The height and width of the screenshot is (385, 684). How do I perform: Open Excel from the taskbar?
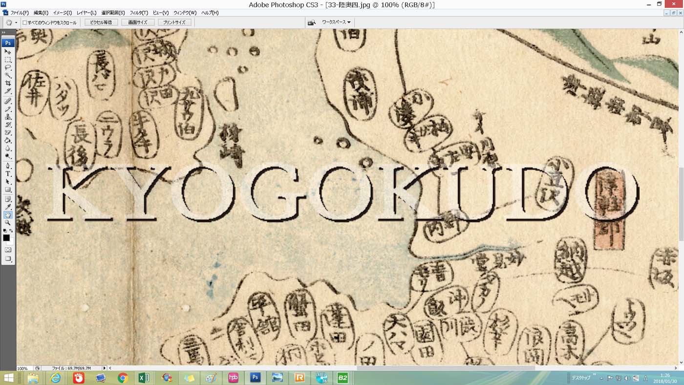[x=144, y=378]
